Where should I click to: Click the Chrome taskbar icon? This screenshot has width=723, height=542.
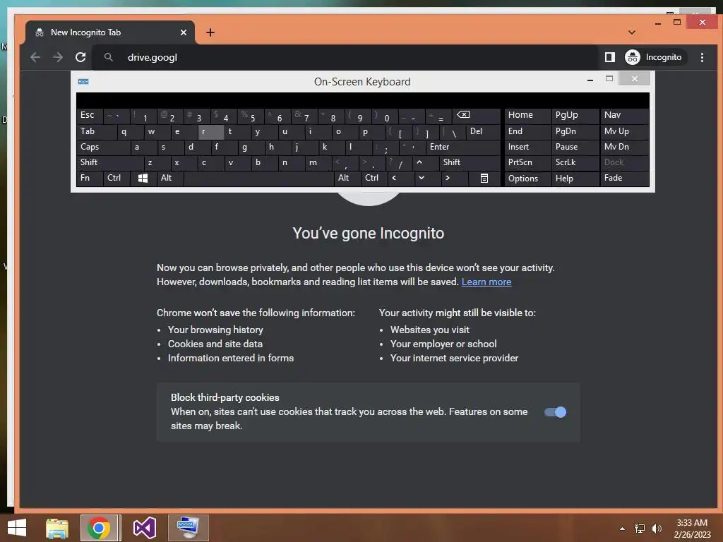tap(100, 528)
